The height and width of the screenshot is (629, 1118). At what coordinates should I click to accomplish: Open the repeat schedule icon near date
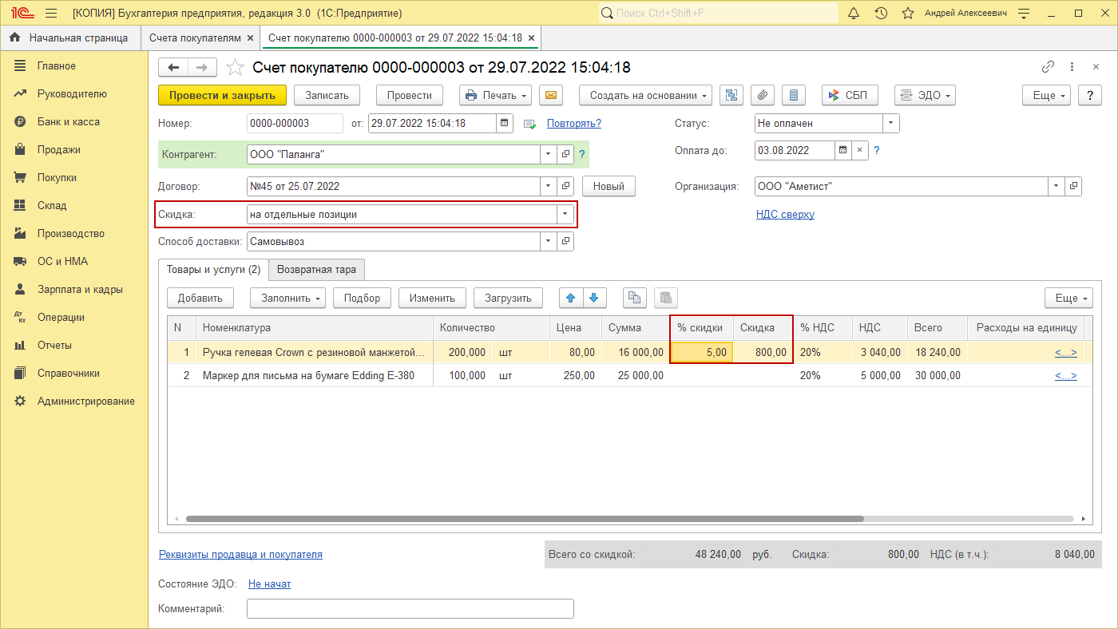click(529, 124)
